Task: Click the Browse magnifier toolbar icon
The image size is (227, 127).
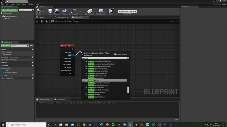Action: tap(56, 11)
